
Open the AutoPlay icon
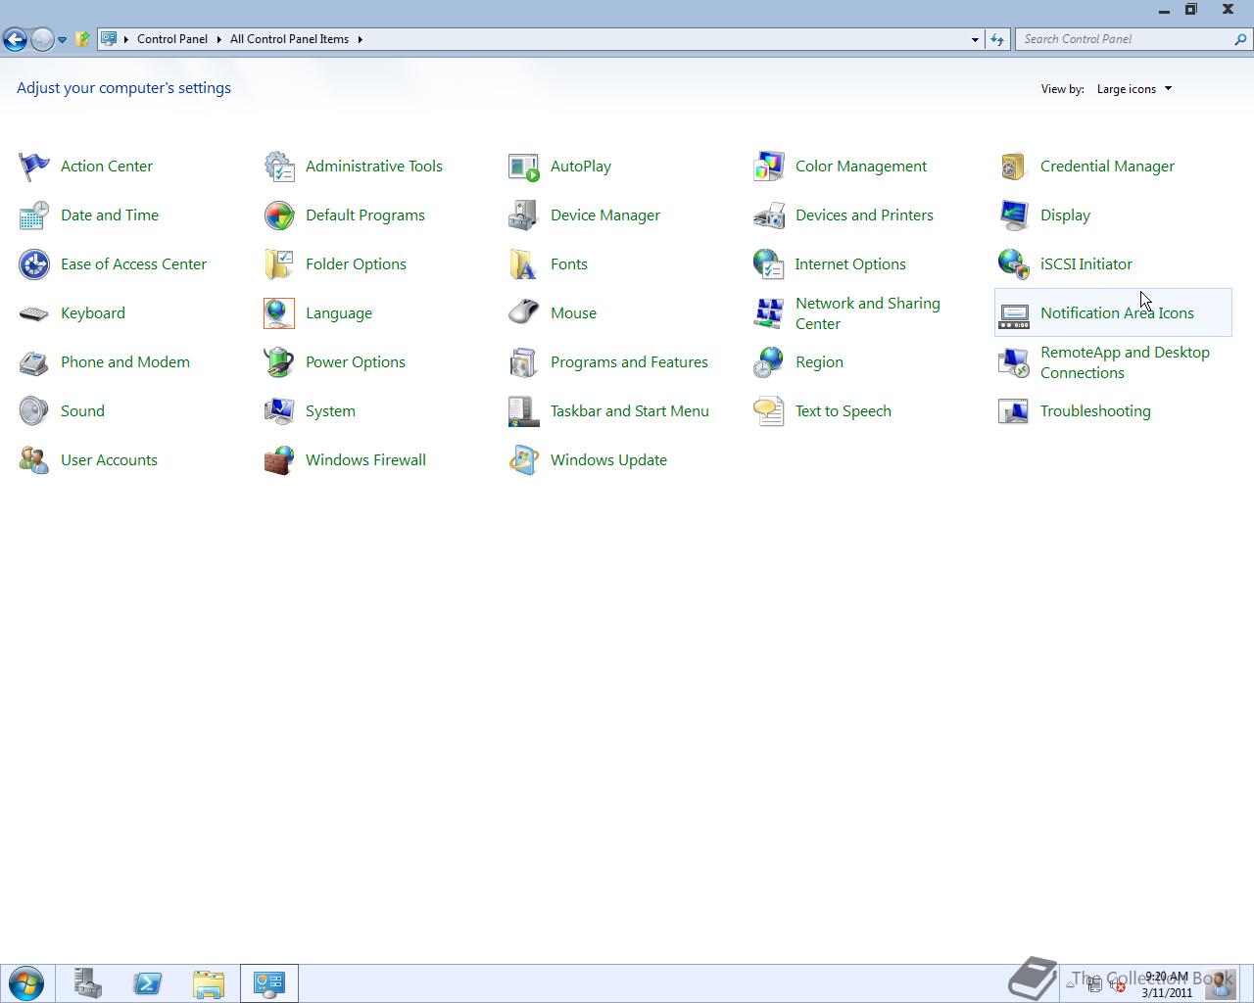click(x=523, y=167)
